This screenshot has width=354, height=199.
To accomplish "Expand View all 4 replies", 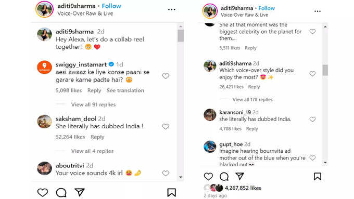I will click(92, 151).
